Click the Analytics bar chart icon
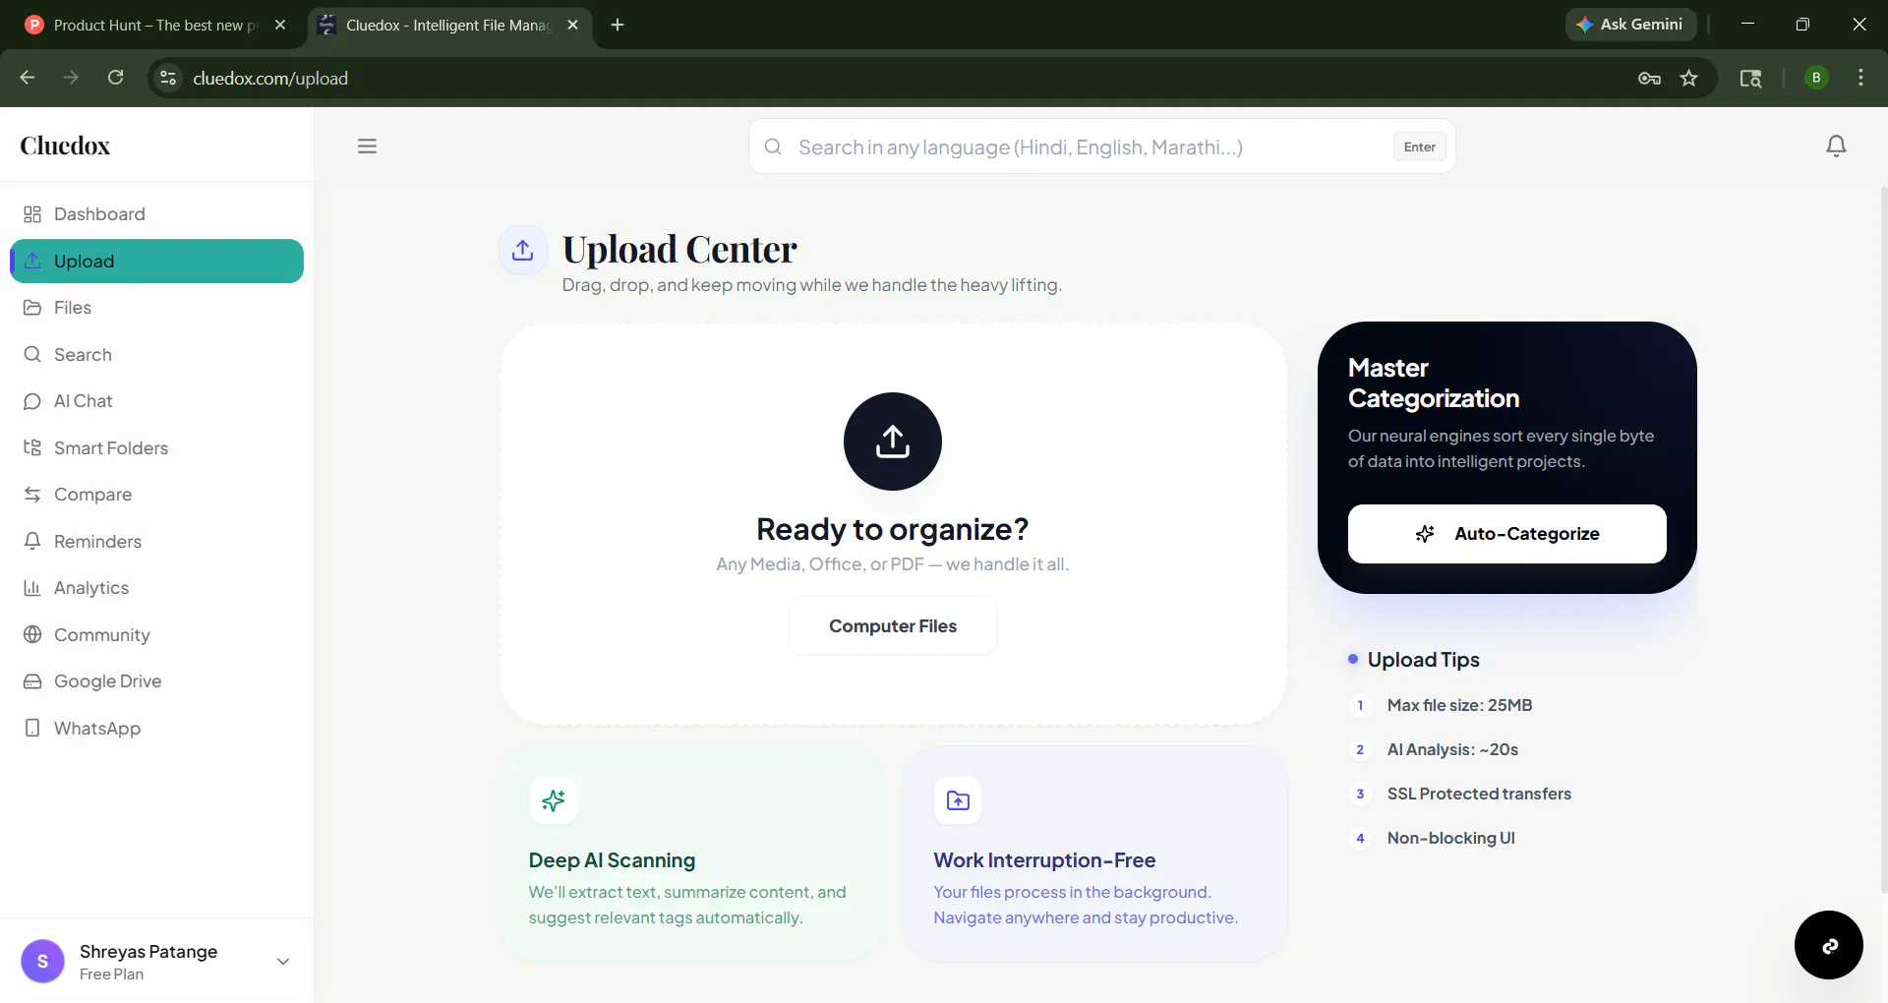Screen dimensions: 1888x1003 (x=32, y=588)
